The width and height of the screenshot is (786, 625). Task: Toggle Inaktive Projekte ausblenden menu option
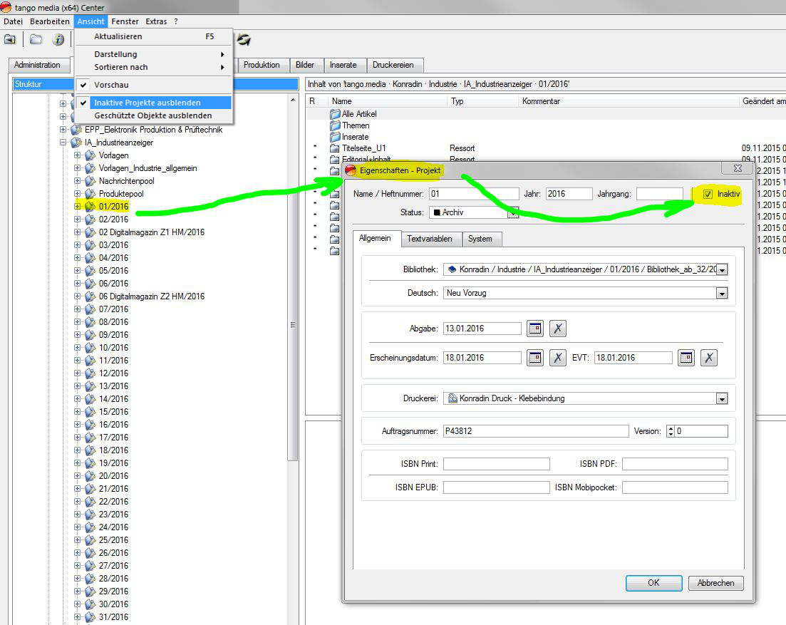point(147,103)
